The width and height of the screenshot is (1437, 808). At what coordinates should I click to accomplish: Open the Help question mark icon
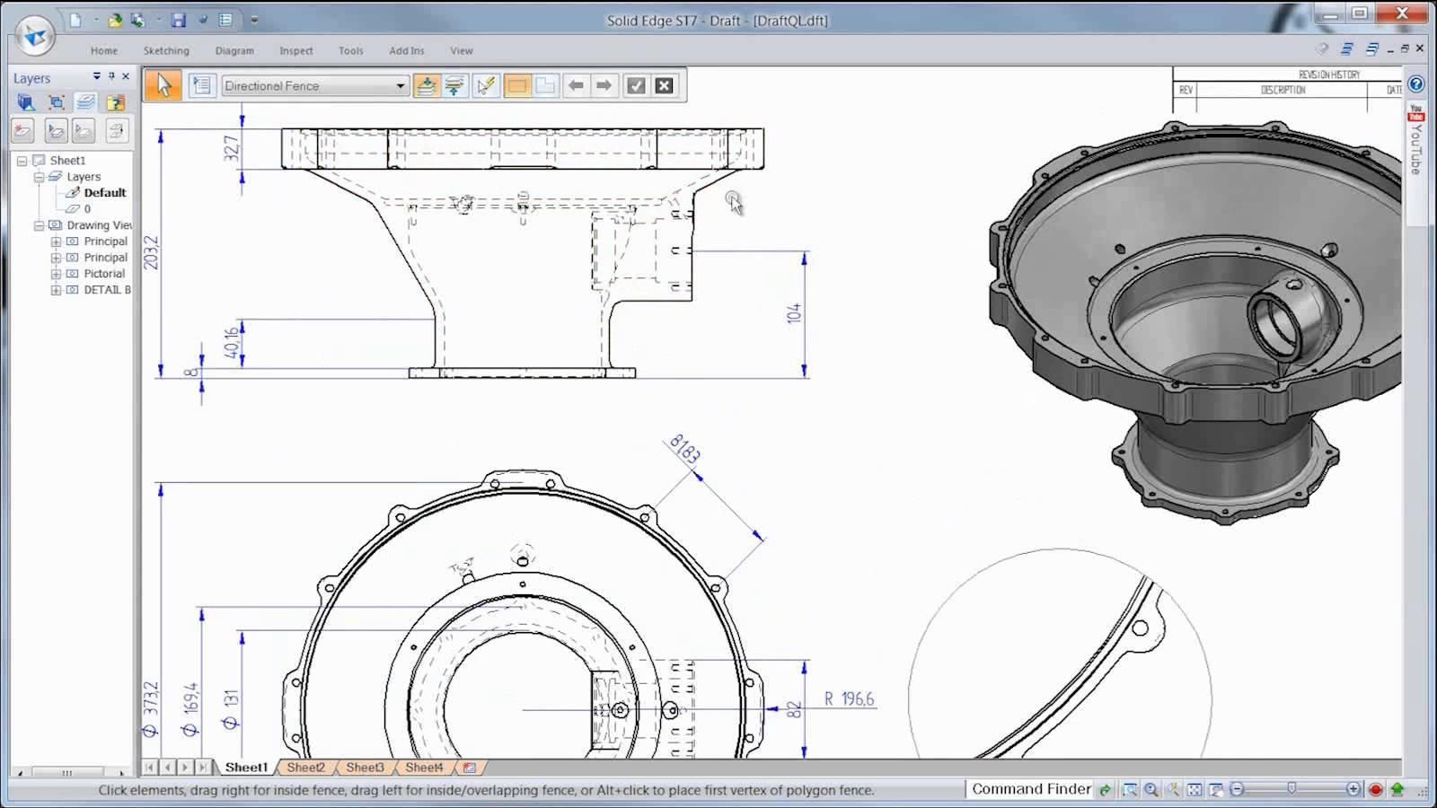(1416, 84)
